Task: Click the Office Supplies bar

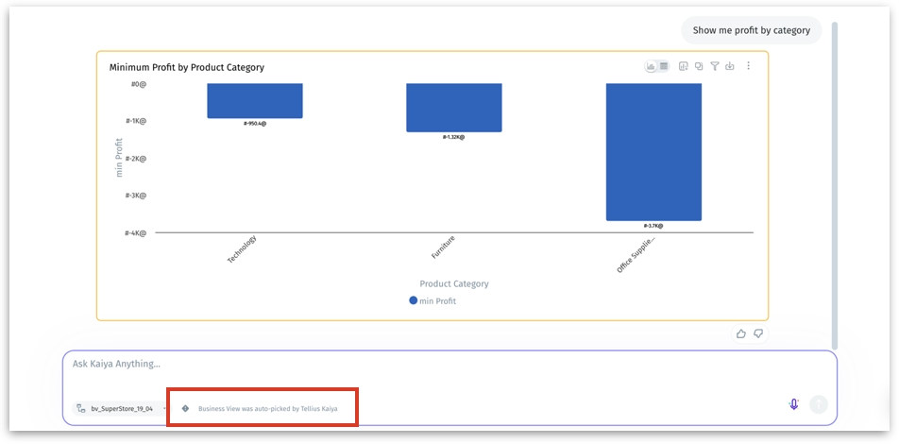Action: click(x=653, y=151)
